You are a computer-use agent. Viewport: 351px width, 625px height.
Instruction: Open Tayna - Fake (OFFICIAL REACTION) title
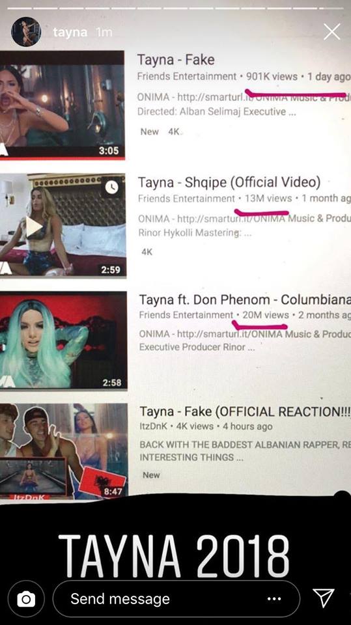tap(245, 411)
